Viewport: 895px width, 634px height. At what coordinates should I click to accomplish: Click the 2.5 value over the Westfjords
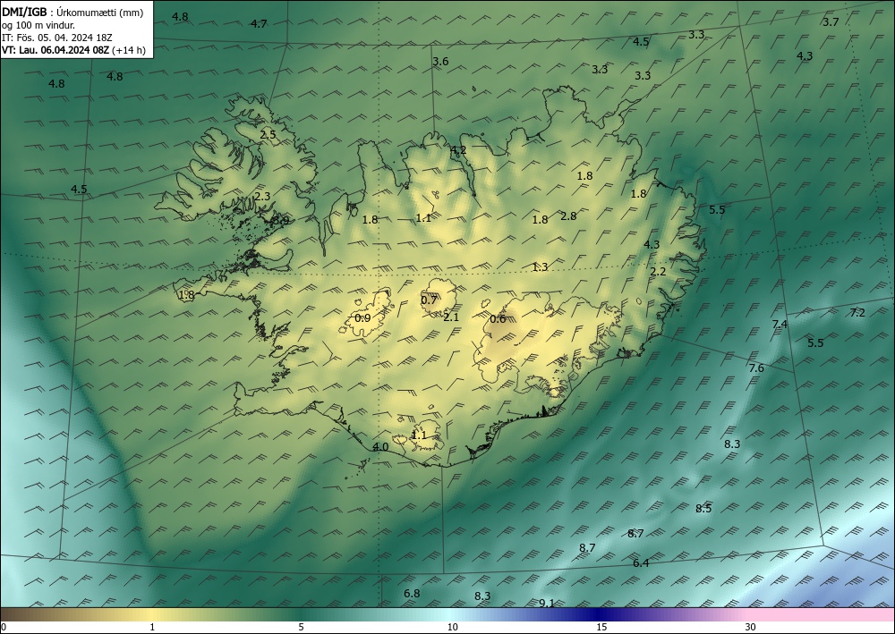(x=268, y=135)
